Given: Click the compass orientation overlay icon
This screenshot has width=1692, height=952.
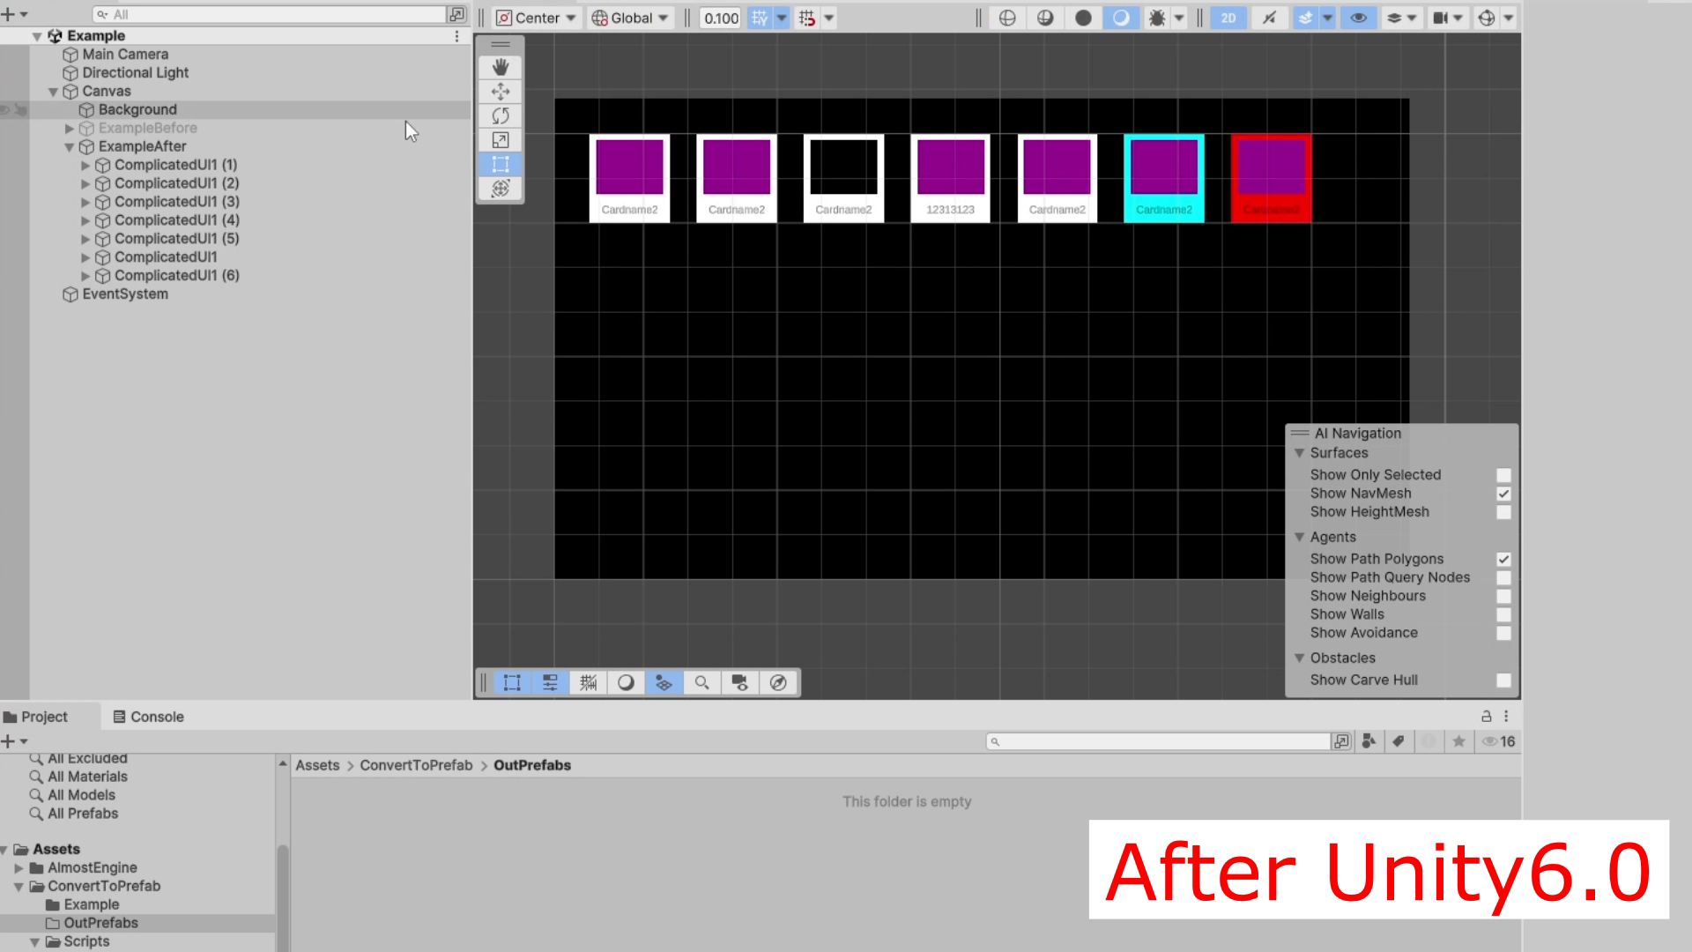Looking at the screenshot, I should 778,682.
